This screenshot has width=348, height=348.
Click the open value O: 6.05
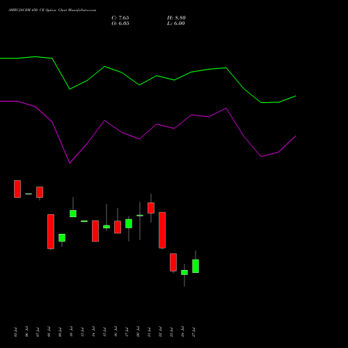tap(120, 24)
